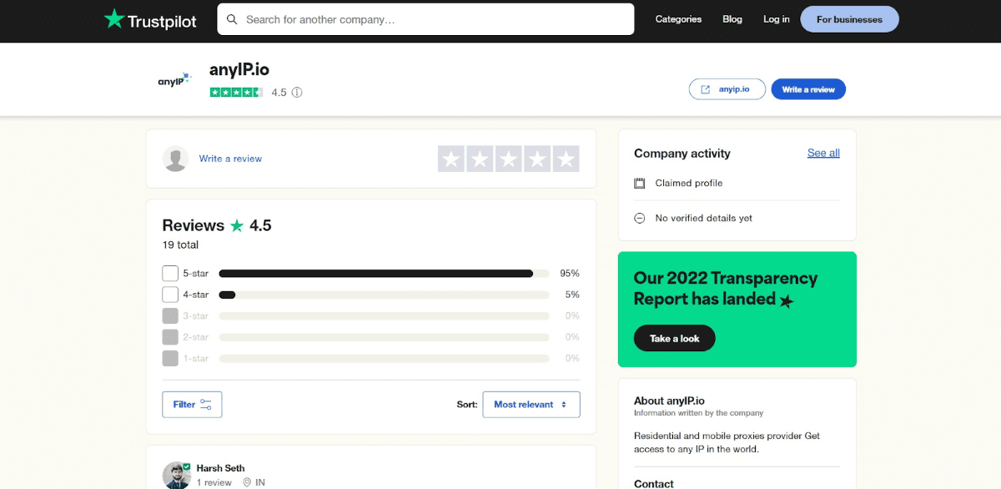Click the 5-star rating bar

(x=384, y=274)
